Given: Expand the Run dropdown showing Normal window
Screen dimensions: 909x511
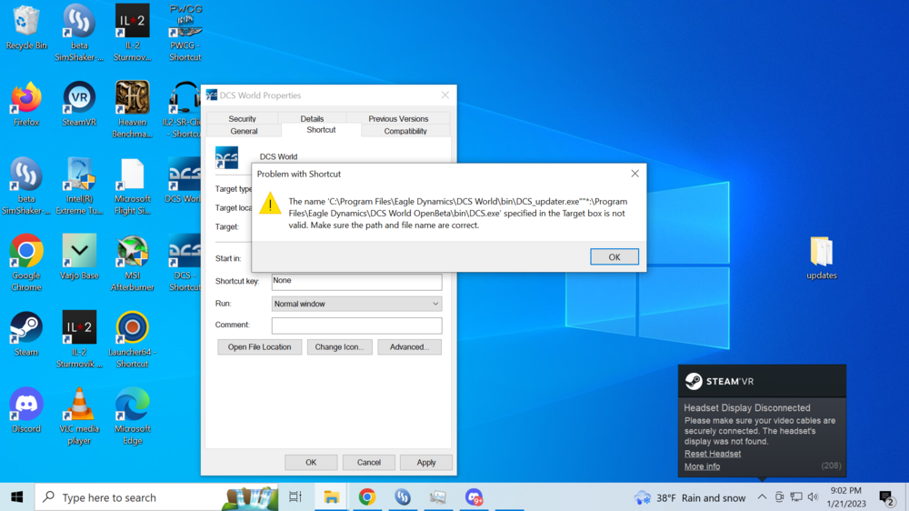Looking at the screenshot, I should (356, 304).
